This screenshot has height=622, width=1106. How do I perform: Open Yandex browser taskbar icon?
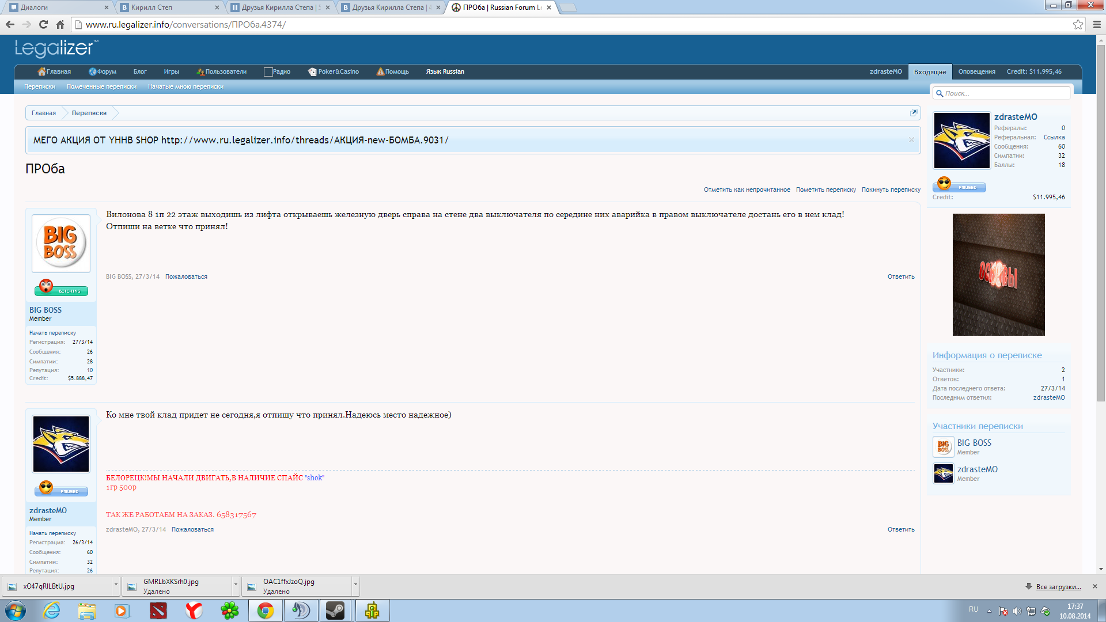point(194,610)
